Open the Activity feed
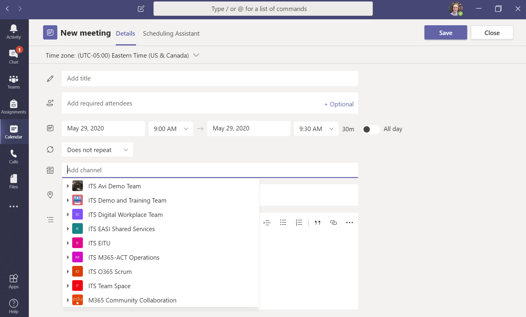Viewport: 526px width, 317px height. (x=14, y=32)
